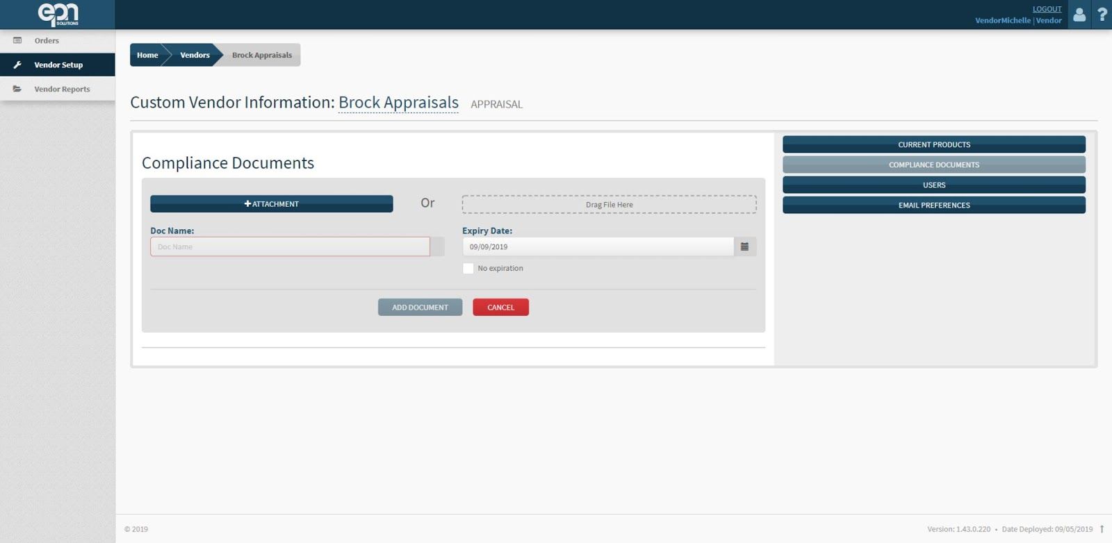Click the Vendor Reports folder icon
This screenshot has height=543, width=1112.
click(x=17, y=89)
